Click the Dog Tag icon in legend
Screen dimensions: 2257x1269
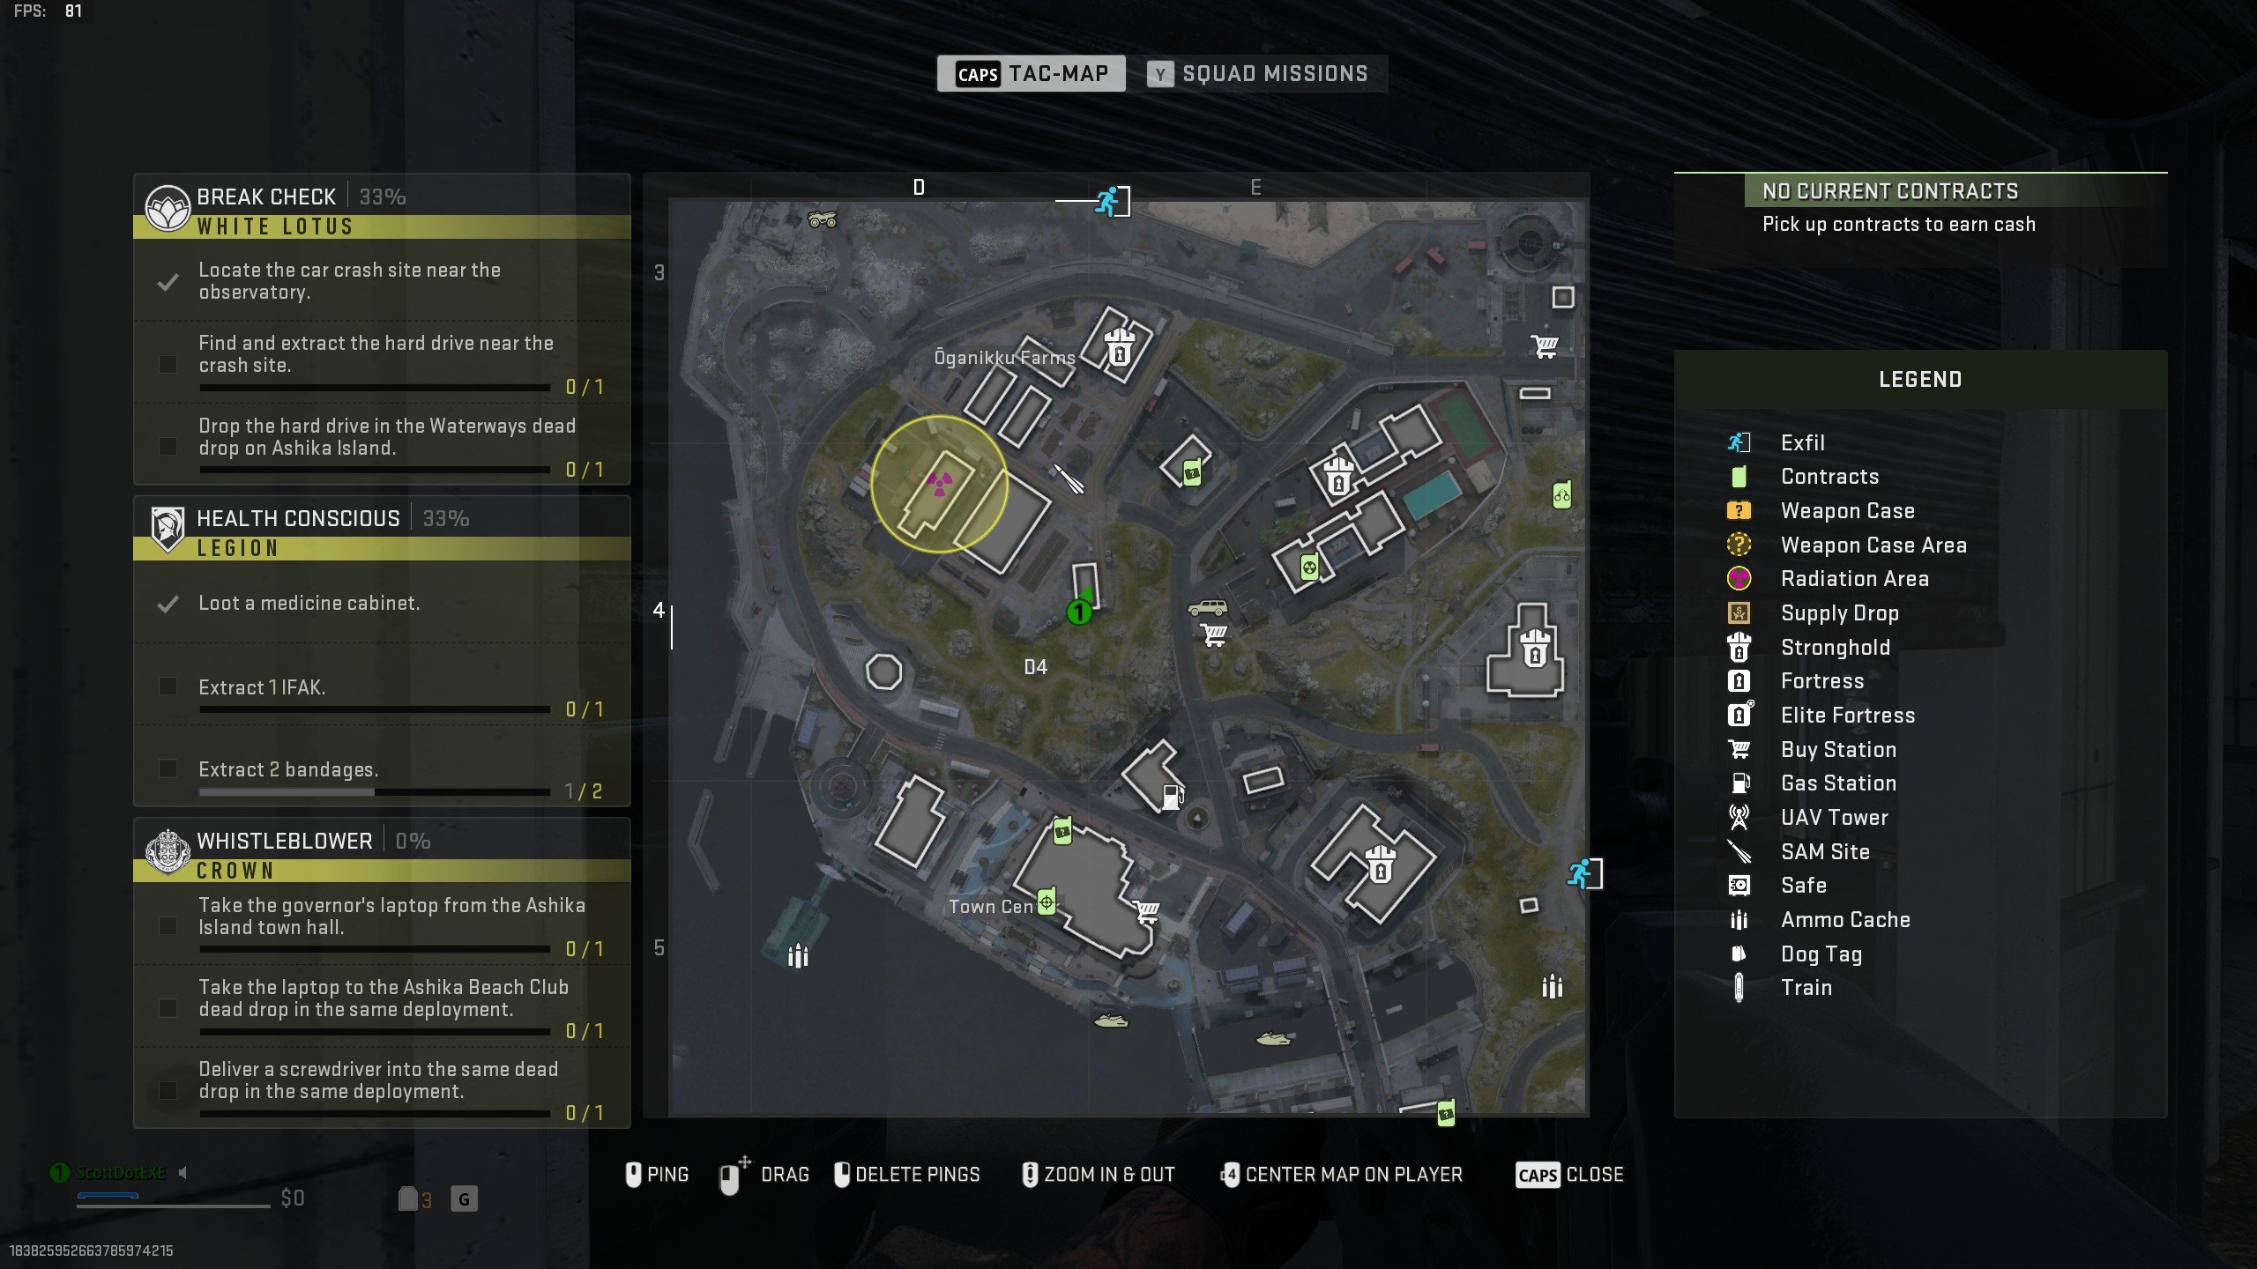(1738, 953)
